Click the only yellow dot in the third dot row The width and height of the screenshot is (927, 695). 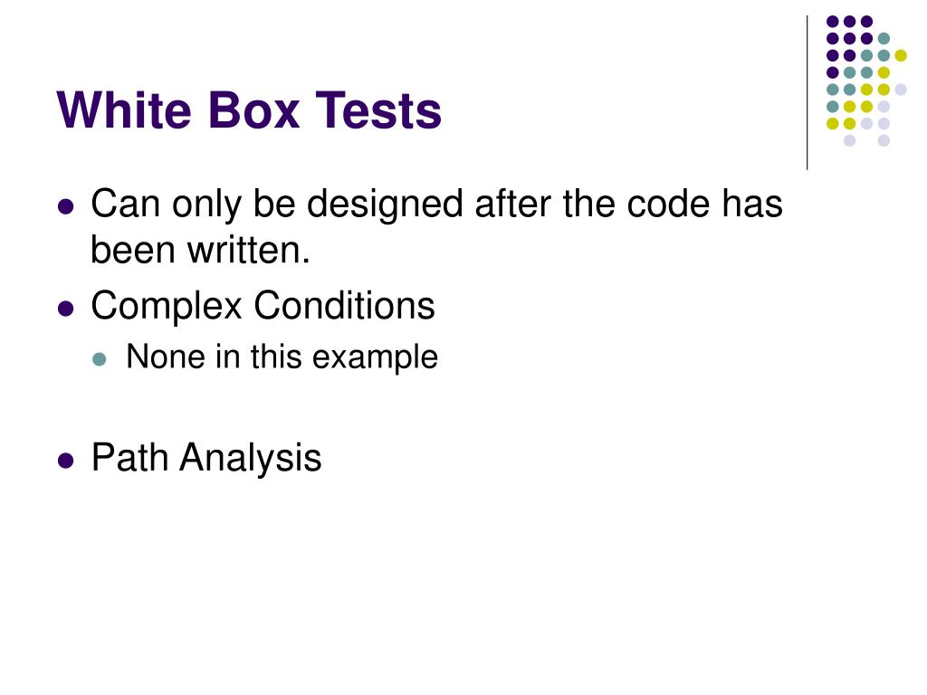[x=901, y=56]
